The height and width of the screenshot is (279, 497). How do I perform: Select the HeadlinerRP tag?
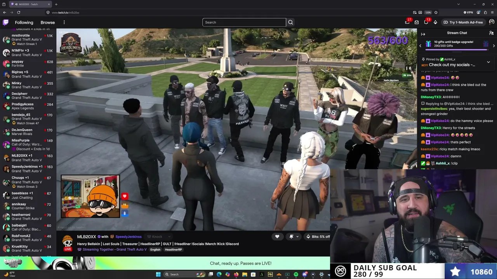(x=173, y=250)
